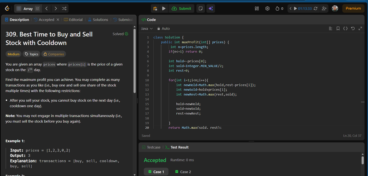Start the debugger with the bug icon

coord(155,9)
